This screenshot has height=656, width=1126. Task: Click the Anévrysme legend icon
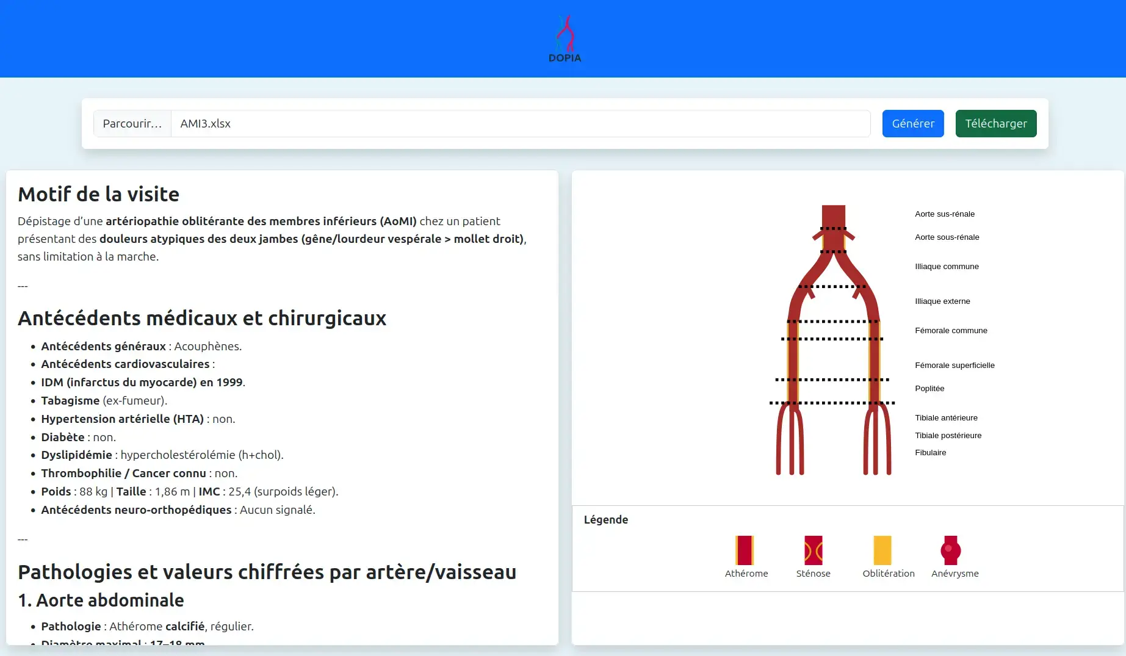(950, 550)
